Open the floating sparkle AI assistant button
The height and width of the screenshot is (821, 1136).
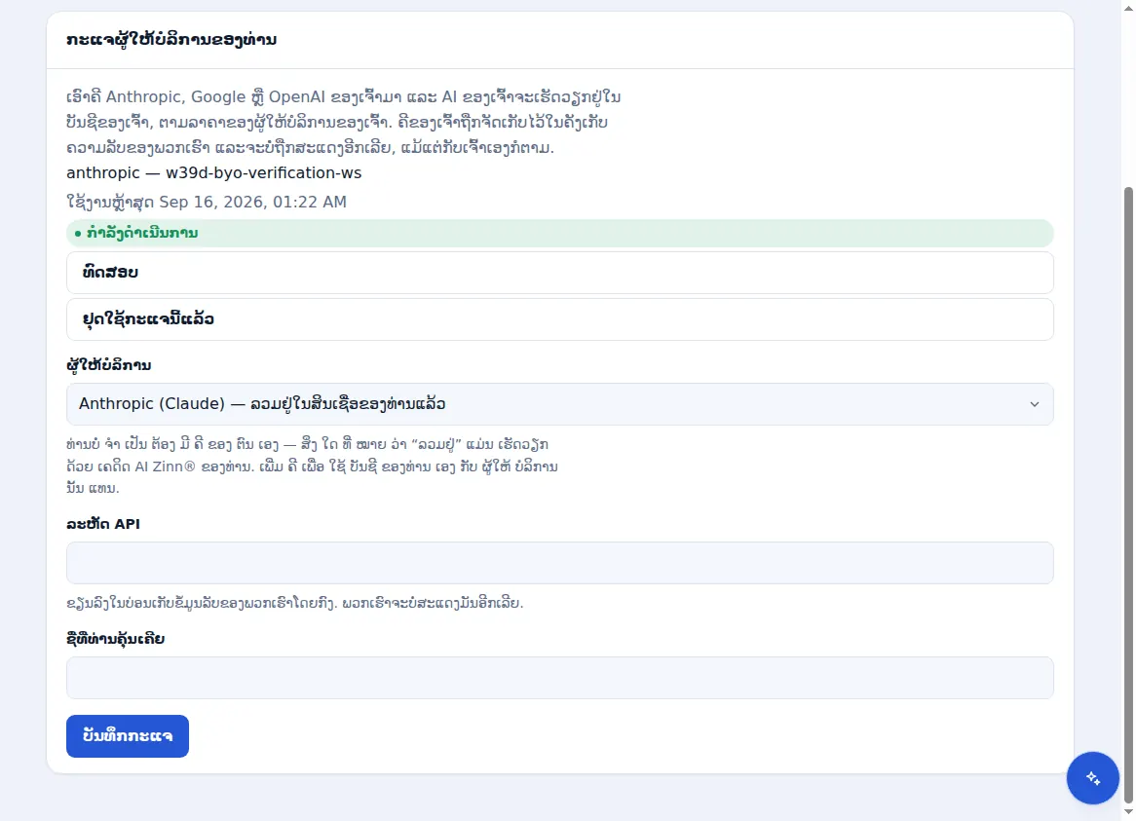point(1092,777)
